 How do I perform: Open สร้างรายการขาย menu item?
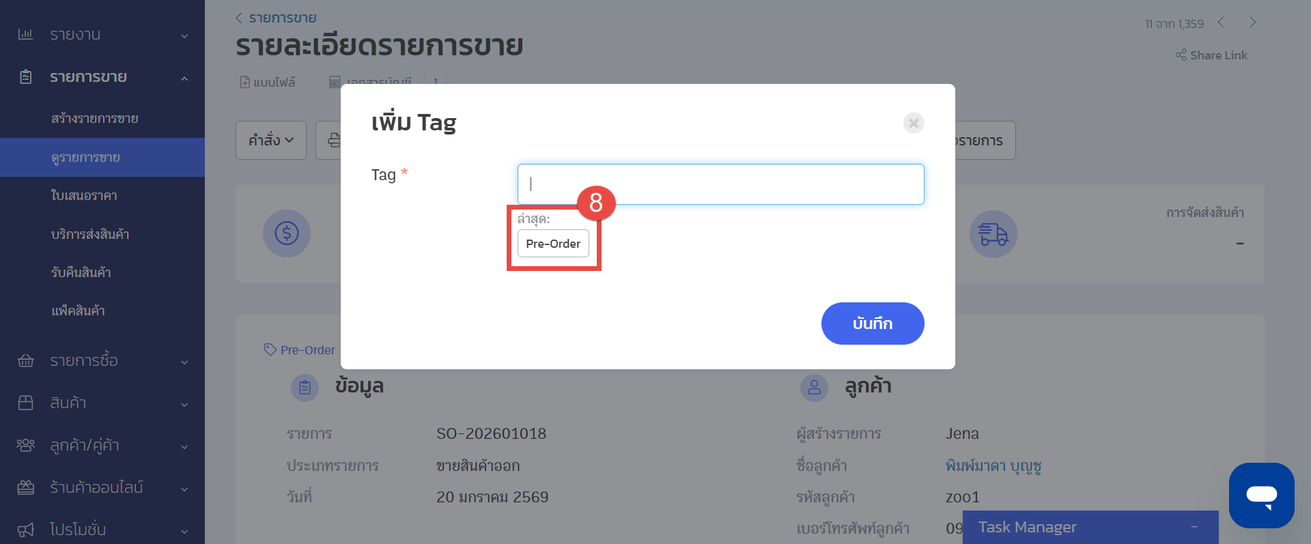tap(95, 119)
